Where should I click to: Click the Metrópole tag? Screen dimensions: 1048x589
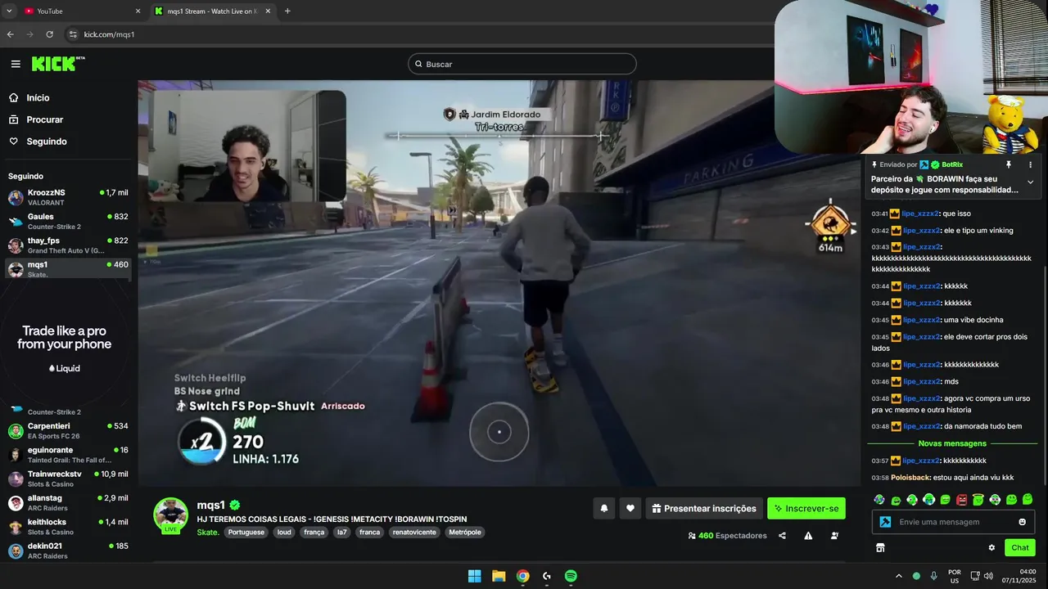tap(464, 532)
